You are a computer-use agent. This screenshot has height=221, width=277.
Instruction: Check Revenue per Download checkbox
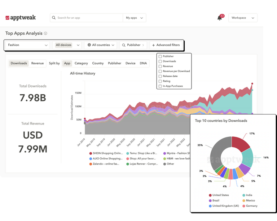(160, 71)
